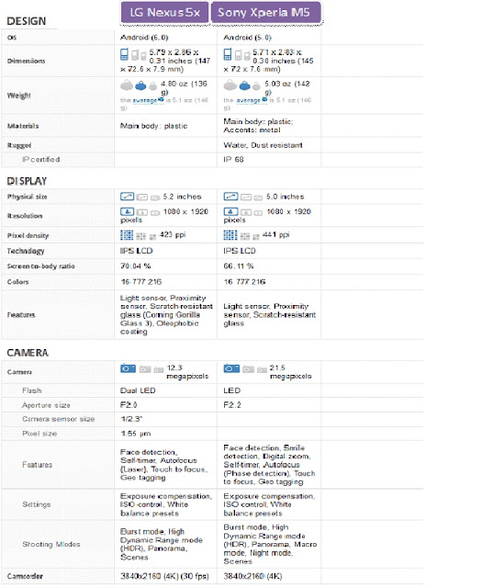This screenshot has height=588, width=493.
Task: Click the Aperture size row label
Action: (46, 405)
